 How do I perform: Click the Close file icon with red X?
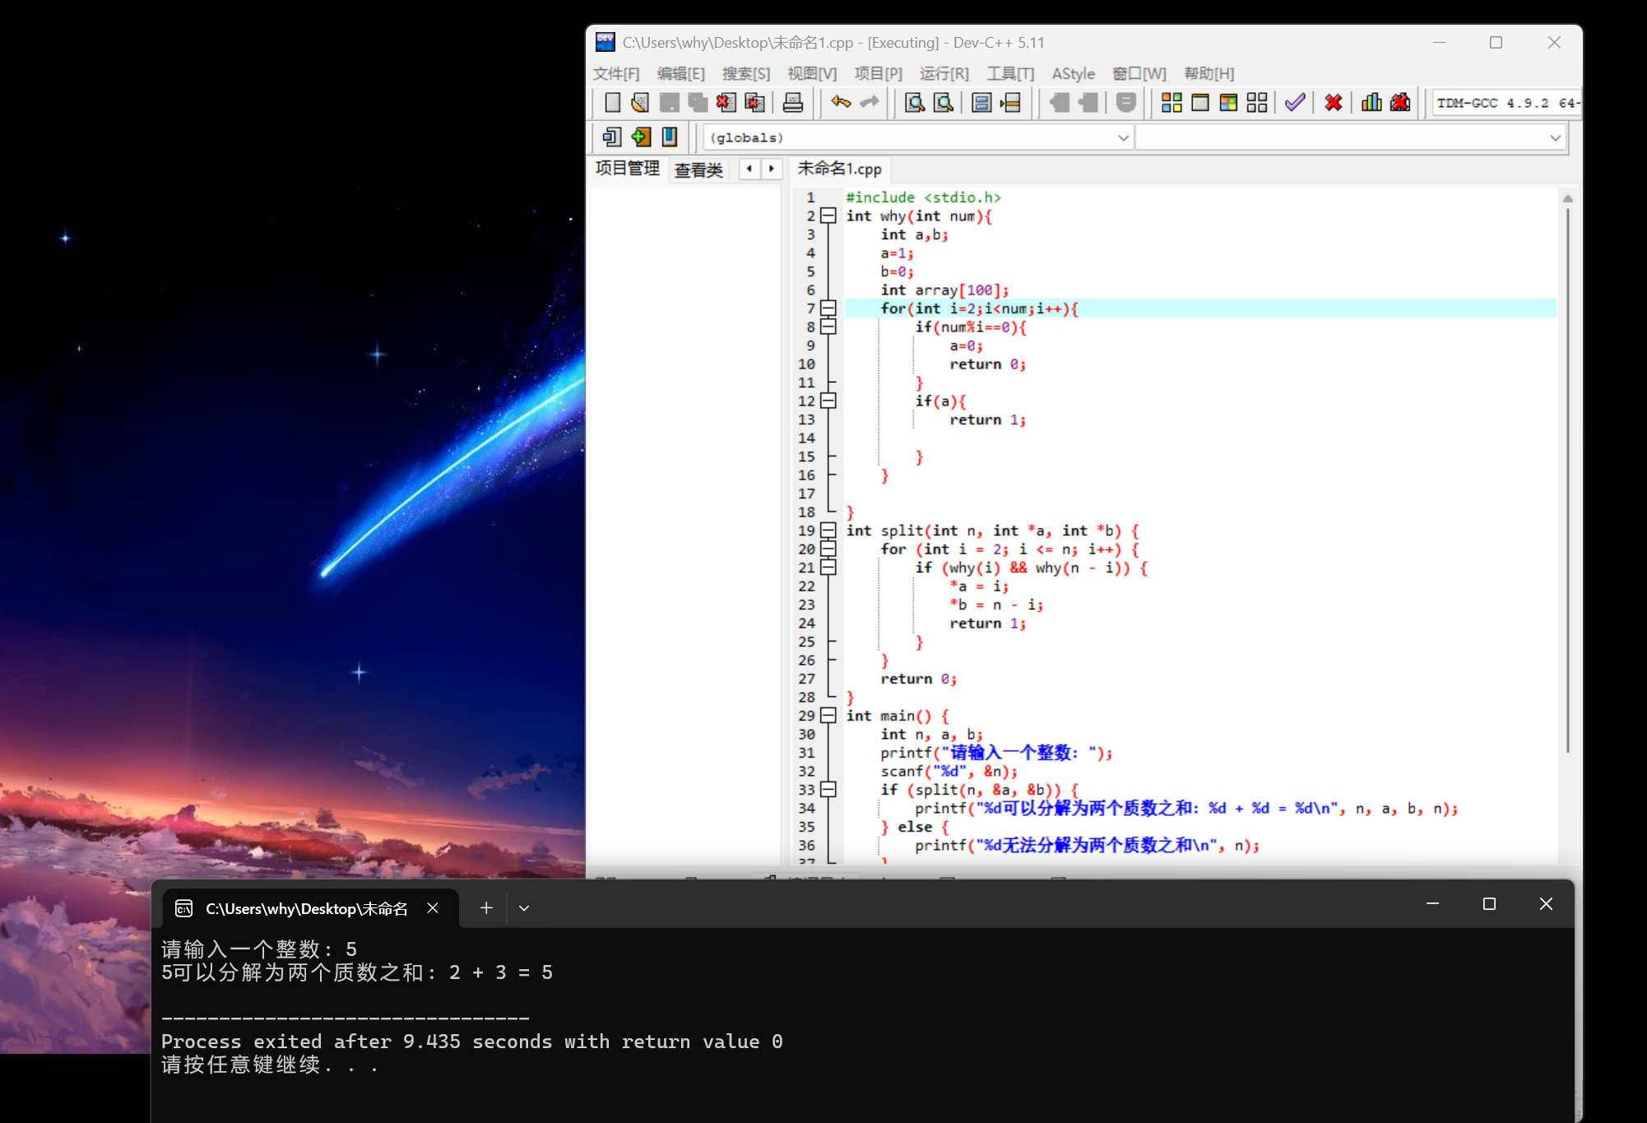726,103
